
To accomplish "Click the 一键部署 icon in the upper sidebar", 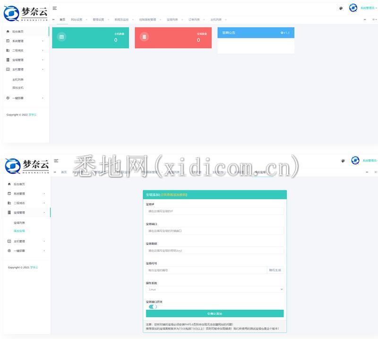I will click(x=8, y=98).
